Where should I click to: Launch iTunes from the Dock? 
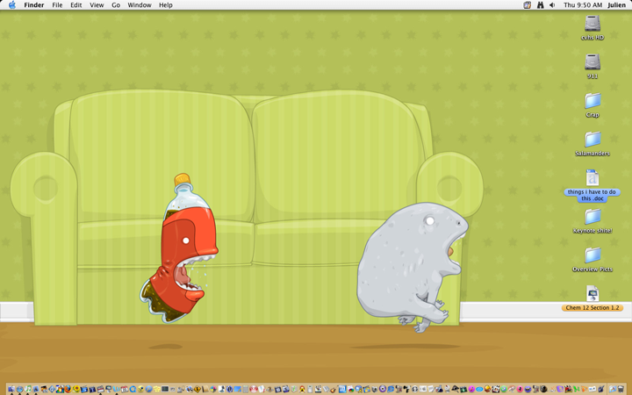(x=28, y=389)
